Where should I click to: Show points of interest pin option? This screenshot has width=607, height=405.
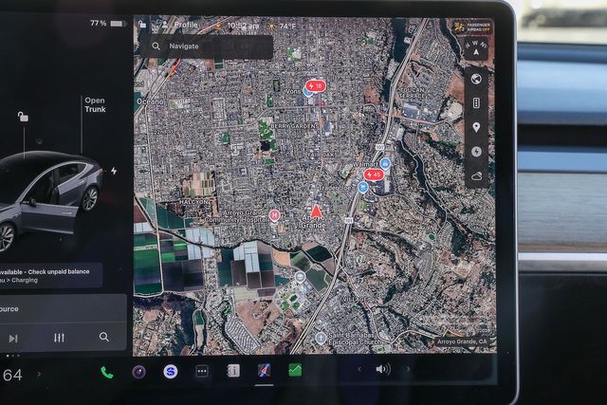476,127
